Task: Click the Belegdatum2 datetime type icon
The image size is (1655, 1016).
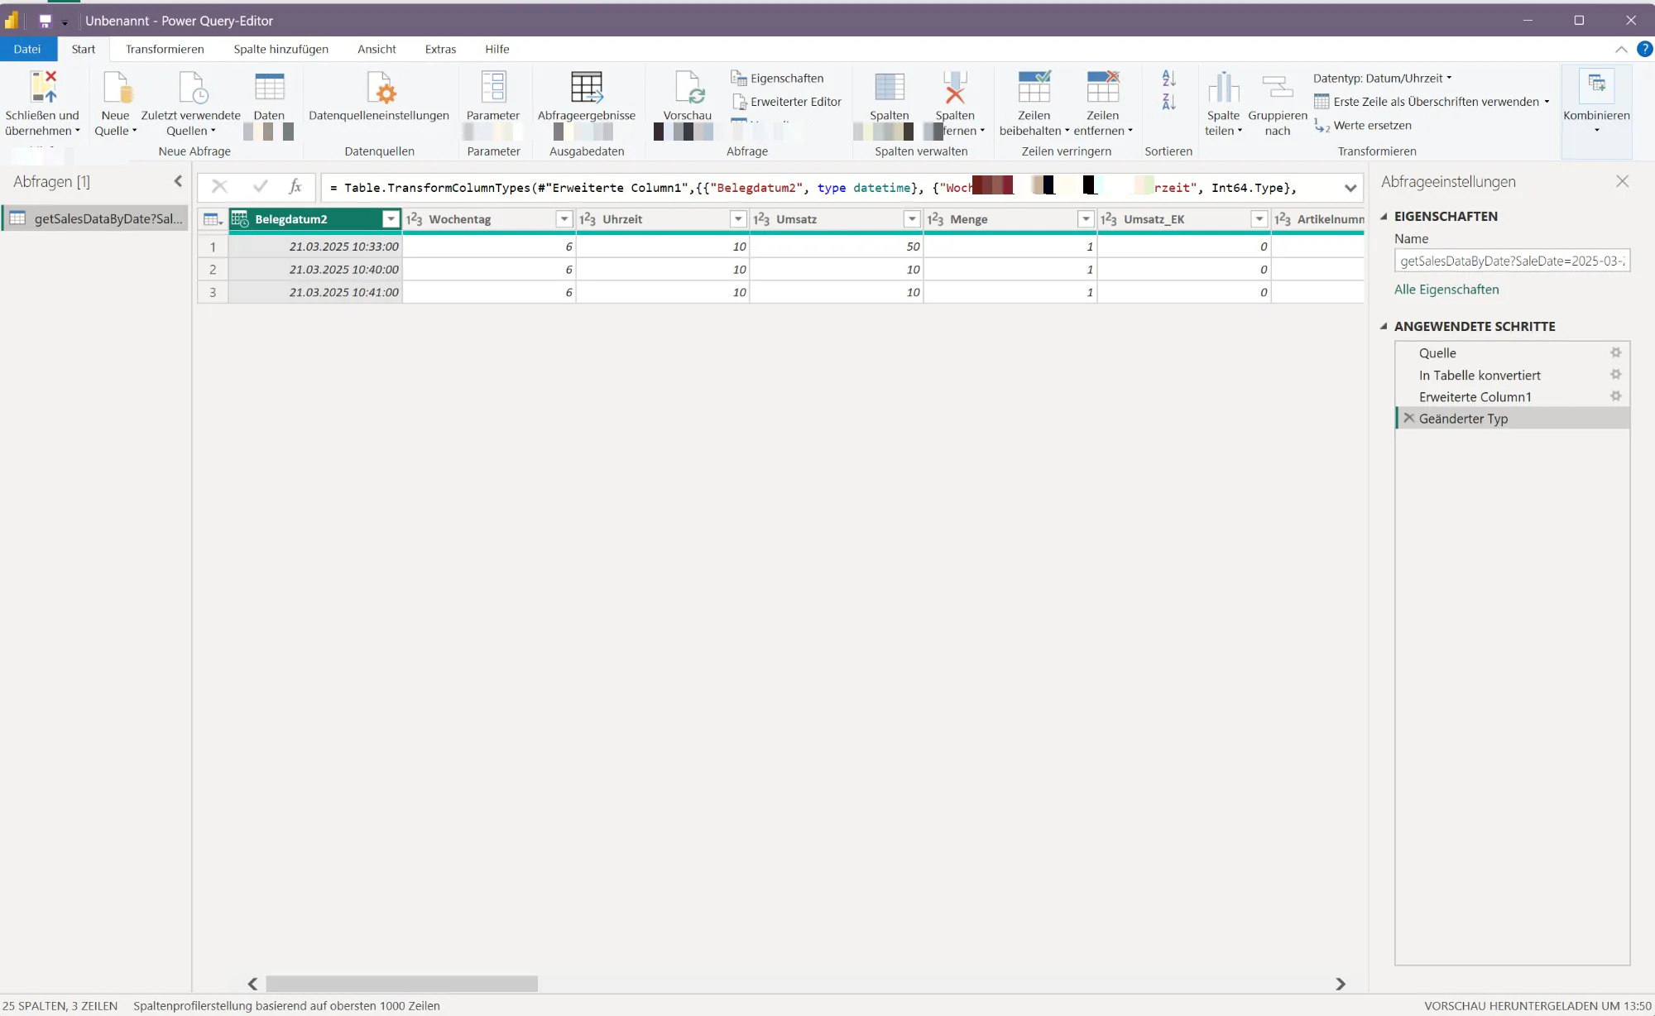Action: (241, 219)
